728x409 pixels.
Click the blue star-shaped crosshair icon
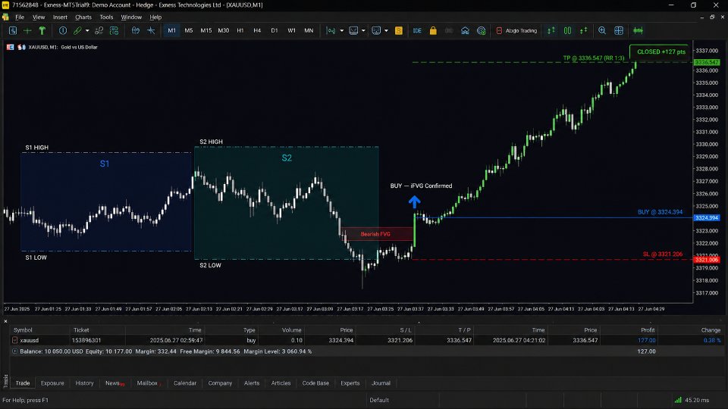151,30
